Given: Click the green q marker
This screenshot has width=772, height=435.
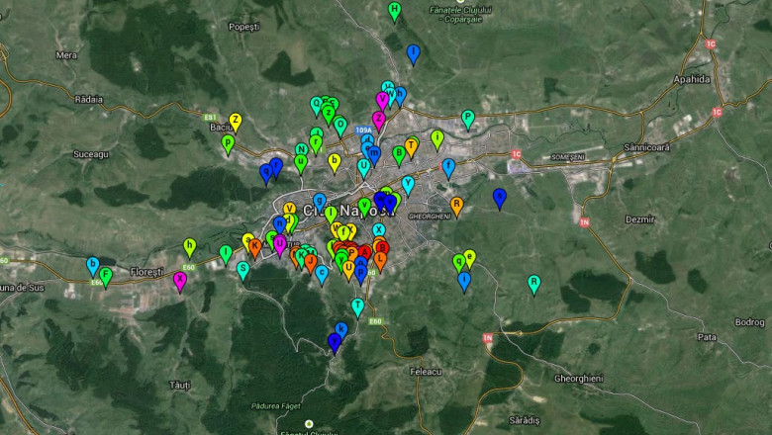Looking at the screenshot, I should tap(459, 262).
